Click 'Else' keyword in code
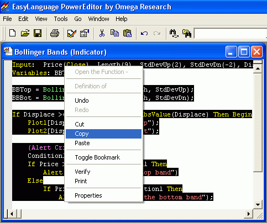This screenshot has width=267, height=223. [35, 180]
